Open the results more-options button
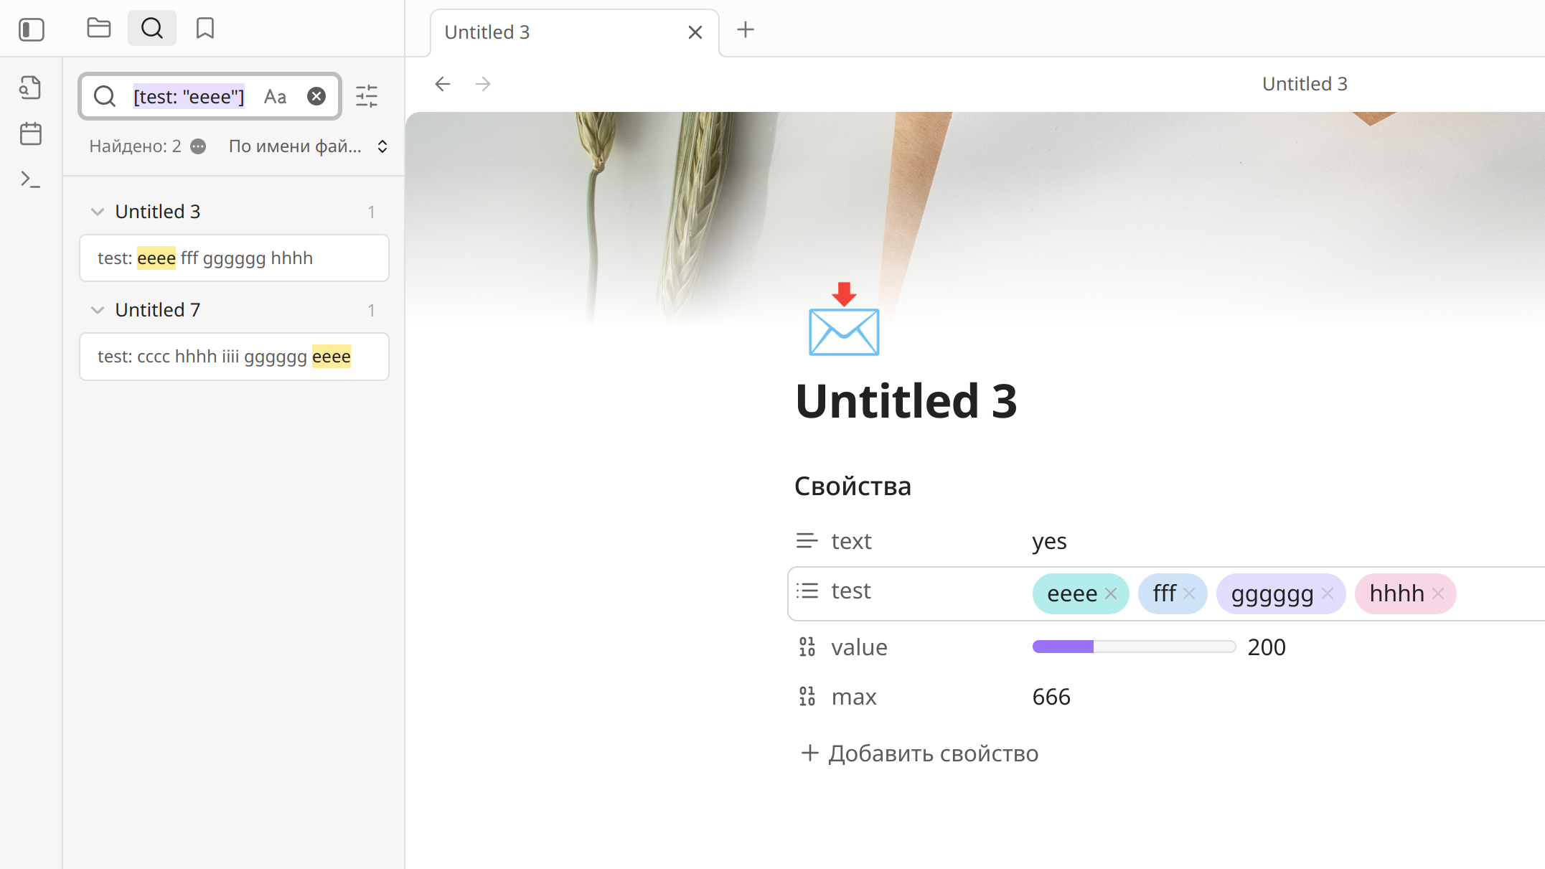Image resolution: width=1545 pixels, height=869 pixels. [198, 146]
